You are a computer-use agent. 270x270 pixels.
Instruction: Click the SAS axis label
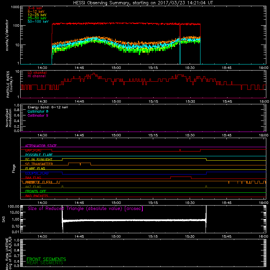[x=4, y=219]
